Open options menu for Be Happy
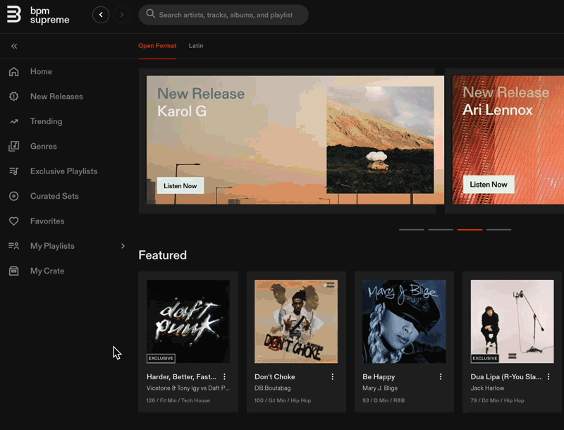This screenshot has height=430, width=564. coord(441,376)
